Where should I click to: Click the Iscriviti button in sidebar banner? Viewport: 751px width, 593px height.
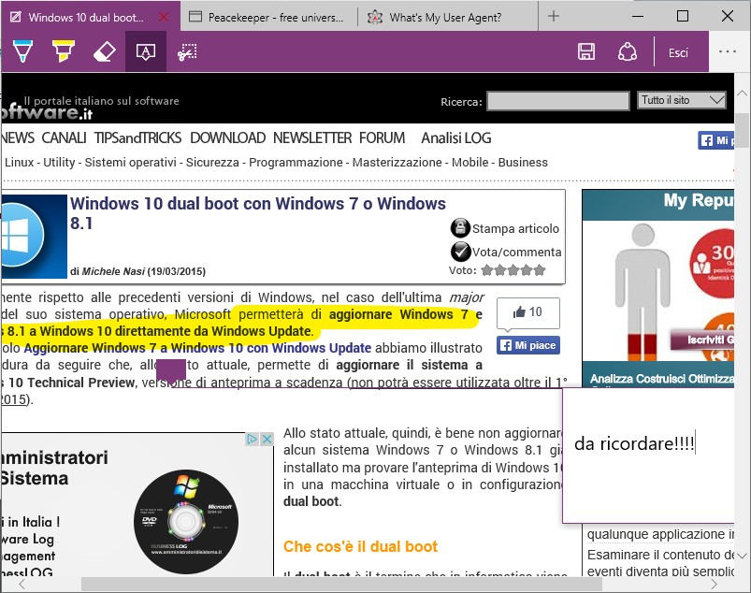coord(702,340)
